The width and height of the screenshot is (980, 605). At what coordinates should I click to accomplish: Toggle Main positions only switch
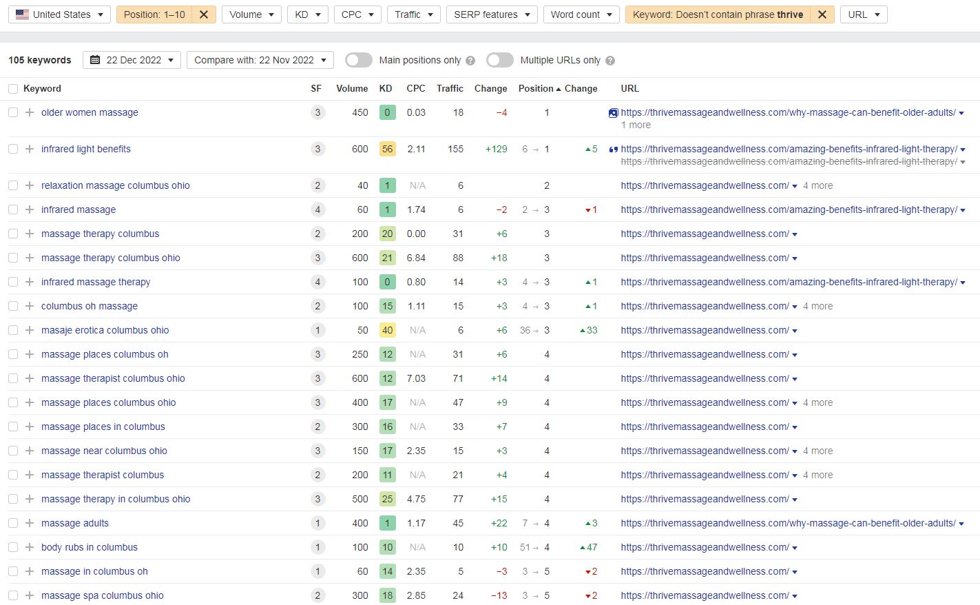pyautogui.click(x=358, y=60)
